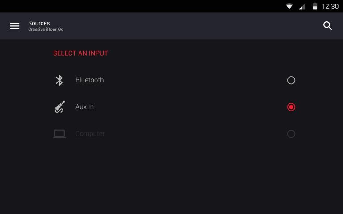The height and width of the screenshot is (214, 343).
Task: Tap the battery status icon
Action: point(315,7)
